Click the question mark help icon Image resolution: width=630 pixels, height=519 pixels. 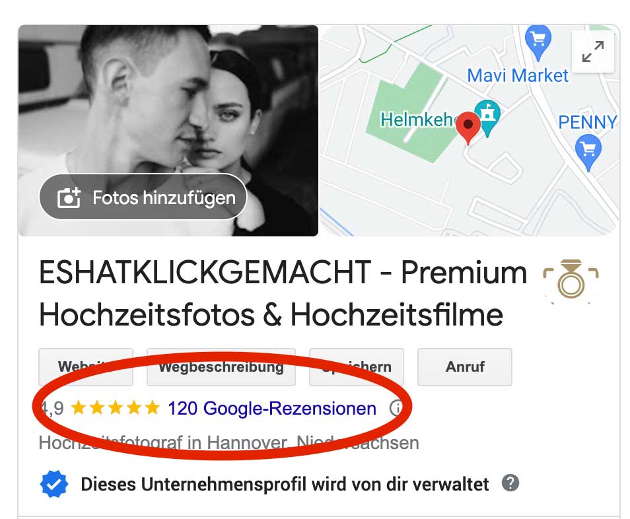point(510,483)
